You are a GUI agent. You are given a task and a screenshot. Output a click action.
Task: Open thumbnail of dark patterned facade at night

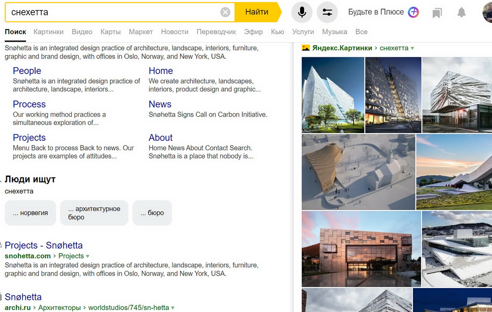[393, 95]
